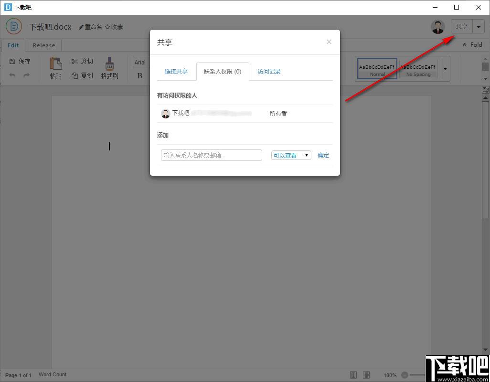Select the 联系人权限 (0) tab
This screenshot has height=382, width=490.
tap(223, 72)
